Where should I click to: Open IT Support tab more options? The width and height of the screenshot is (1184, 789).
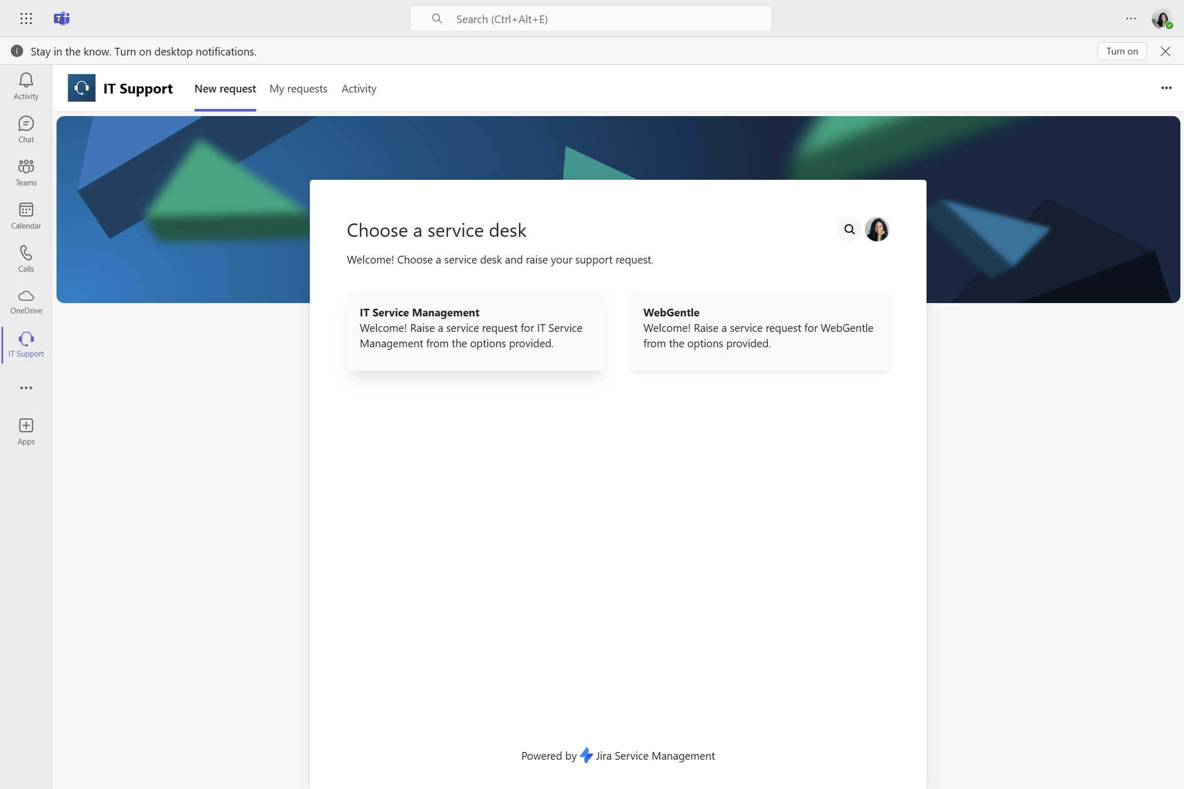[1166, 88]
